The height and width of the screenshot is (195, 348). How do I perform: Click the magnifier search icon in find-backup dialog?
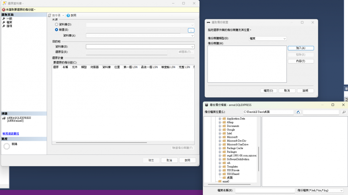coord(344,112)
